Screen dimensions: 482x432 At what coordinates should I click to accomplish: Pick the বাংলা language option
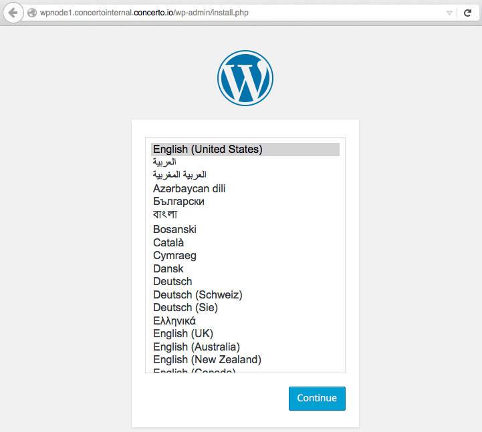245,214
